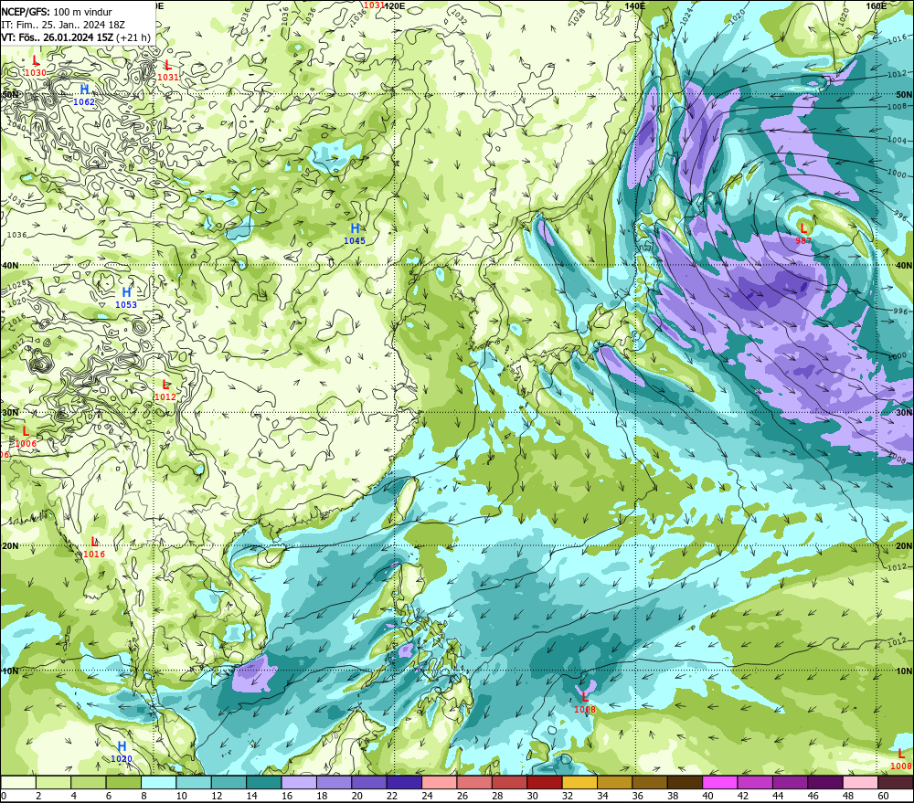Click the 'NCEP/GFS: 100 m vindur' title text
The height and width of the screenshot is (803, 914).
[57, 12]
